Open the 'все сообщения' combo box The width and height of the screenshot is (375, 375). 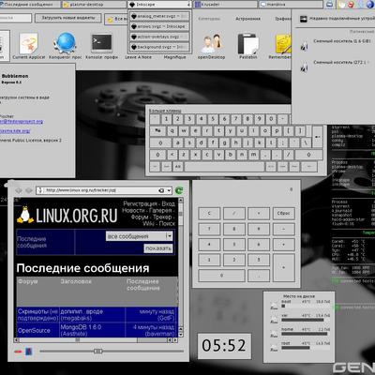click(x=140, y=236)
